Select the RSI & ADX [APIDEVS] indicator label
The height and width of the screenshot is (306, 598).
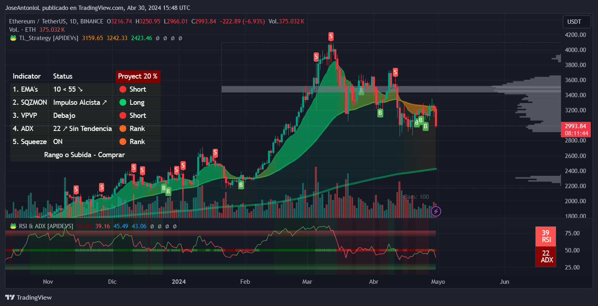pos(46,226)
